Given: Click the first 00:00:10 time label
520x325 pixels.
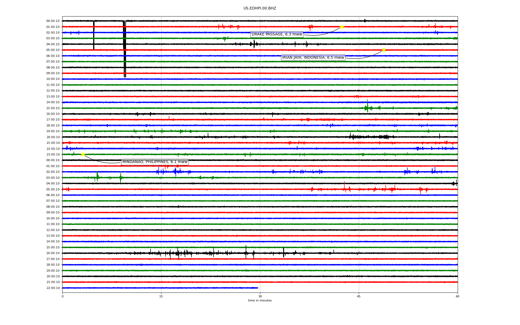Looking at the screenshot, I should (53, 21).
